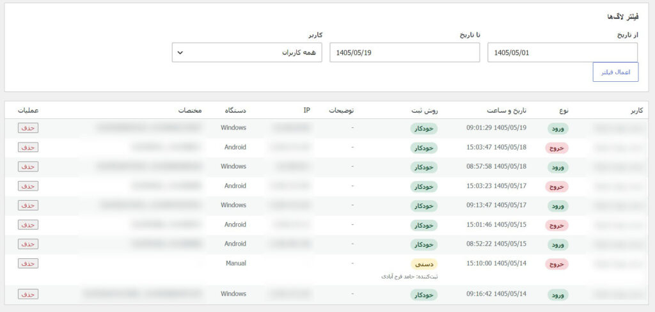This screenshot has height=312, width=655.
Task: Delete the log entry at 09:13:47 1405/05/17
Action: pos(28,205)
